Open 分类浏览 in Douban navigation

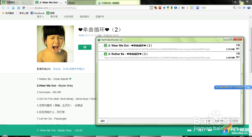pos(69,17)
